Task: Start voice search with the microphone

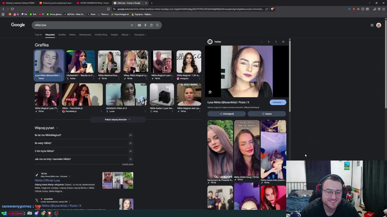Action: pos(145,25)
